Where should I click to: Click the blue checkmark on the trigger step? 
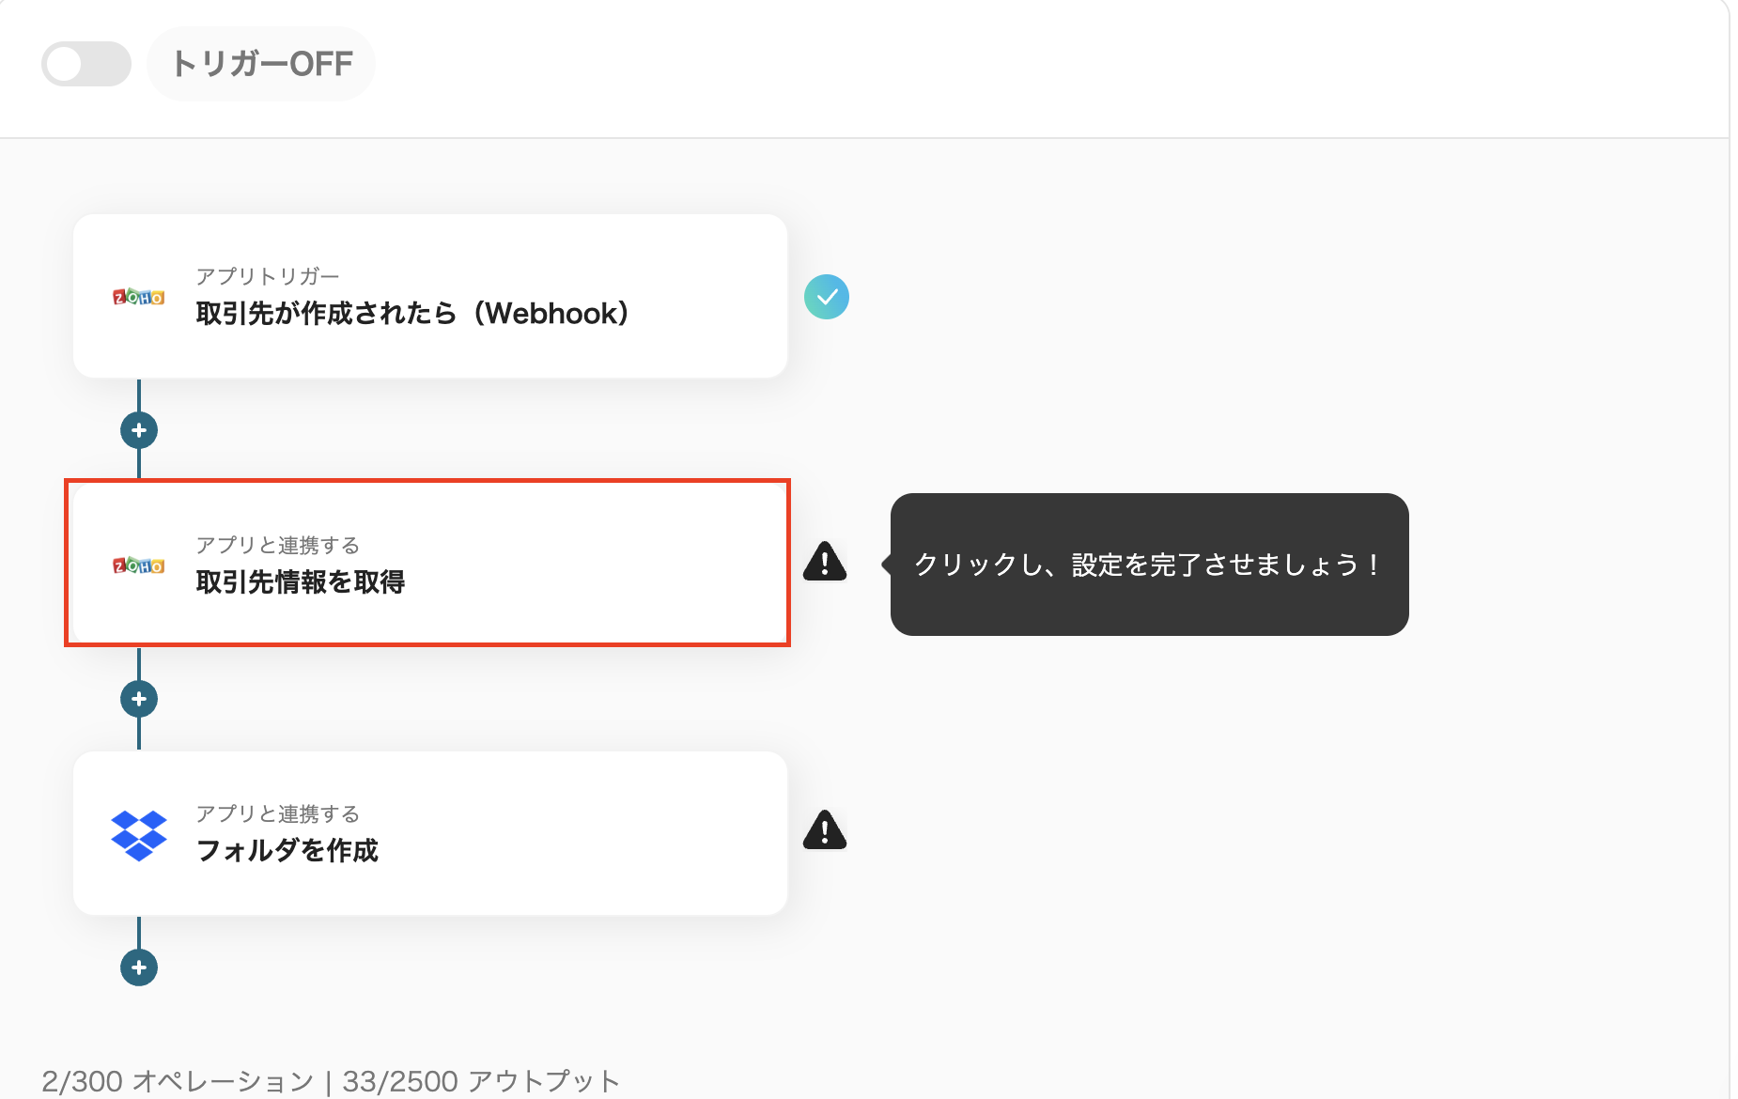pos(826,297)
